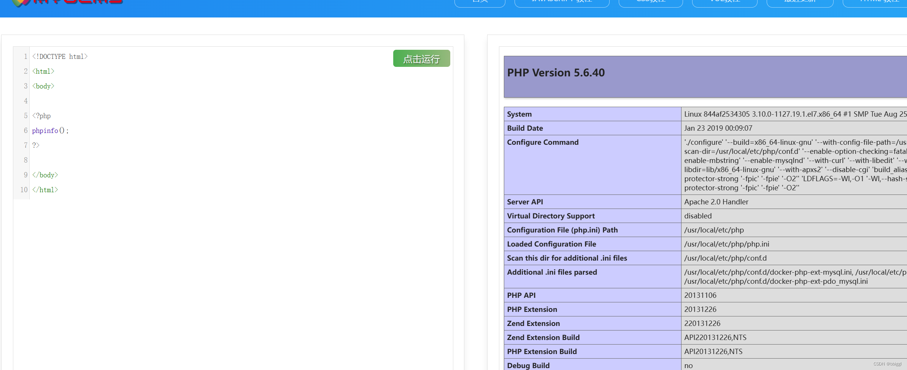Click line number 8 in the editor gutter

pos(26,160)
